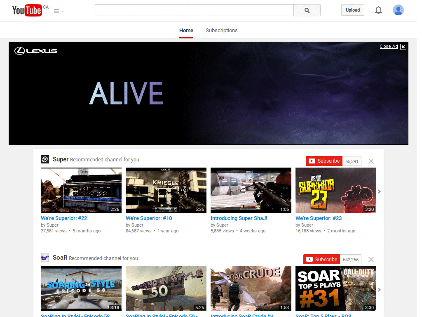Click the YouTube logo

tap(27, 10)
